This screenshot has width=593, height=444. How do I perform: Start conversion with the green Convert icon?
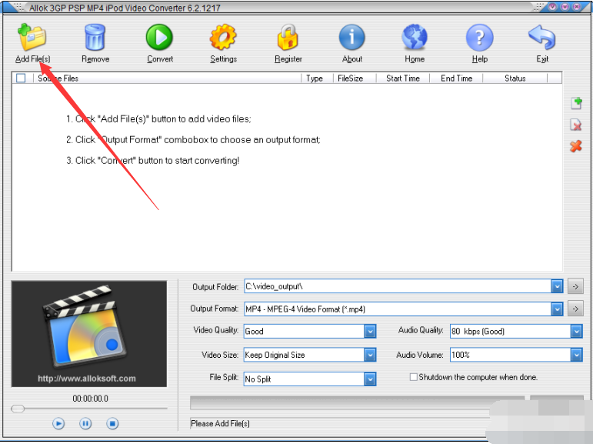159,37
